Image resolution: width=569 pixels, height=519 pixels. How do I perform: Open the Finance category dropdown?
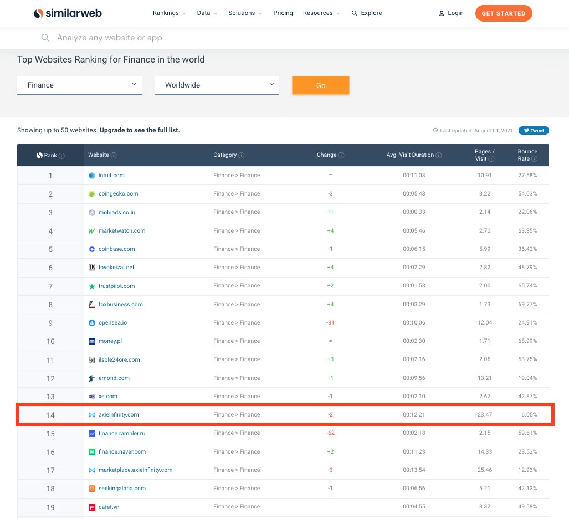point(79,85)
